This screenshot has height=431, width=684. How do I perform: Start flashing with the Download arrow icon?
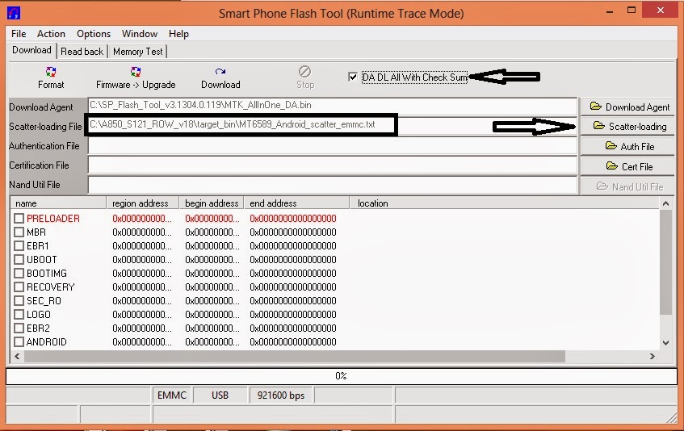220,72
